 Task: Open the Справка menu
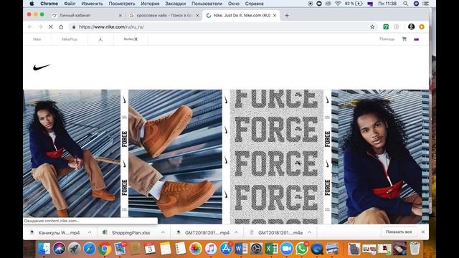pos(254,4)
